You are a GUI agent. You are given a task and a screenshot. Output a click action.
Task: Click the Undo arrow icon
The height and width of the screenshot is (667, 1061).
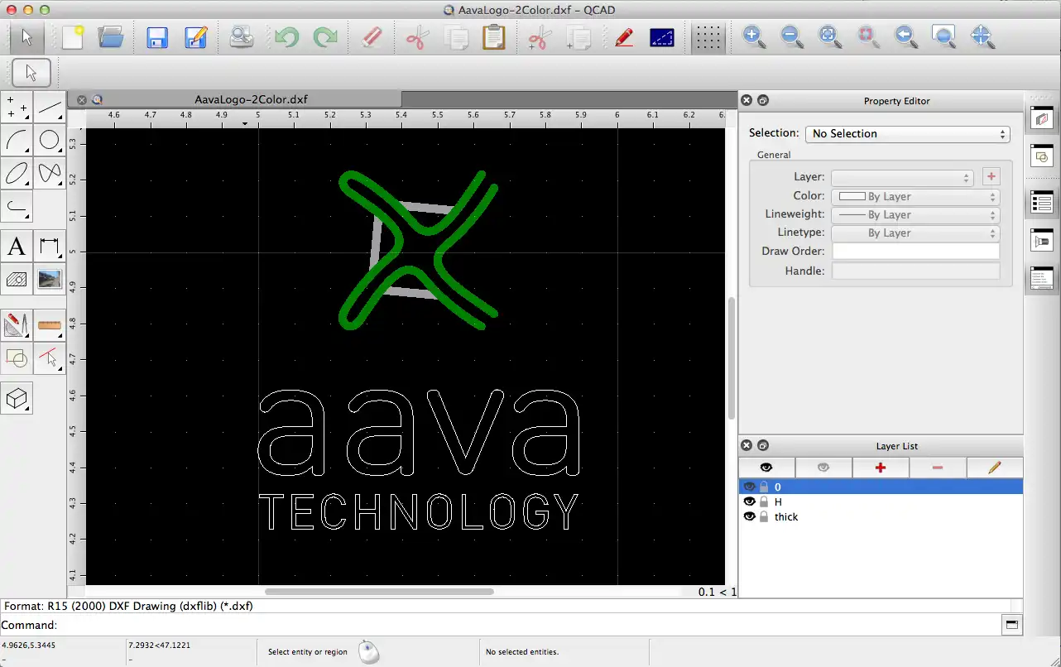286,37
